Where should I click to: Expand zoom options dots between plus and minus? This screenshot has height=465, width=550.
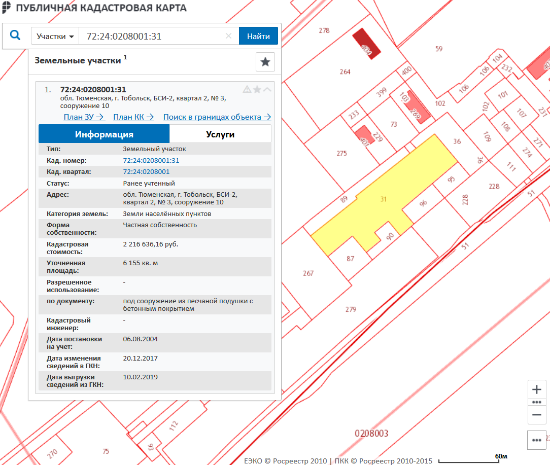[537, 402]
